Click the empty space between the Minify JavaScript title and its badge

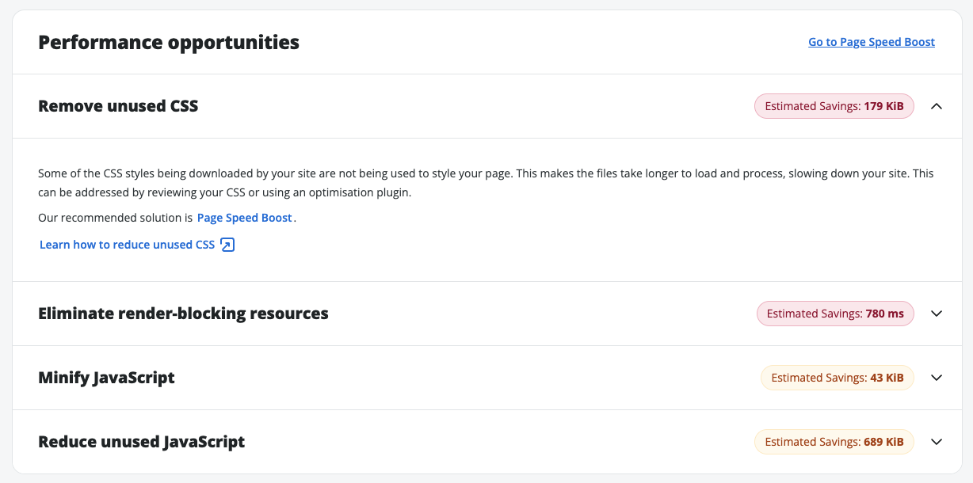tap(467, 378)
